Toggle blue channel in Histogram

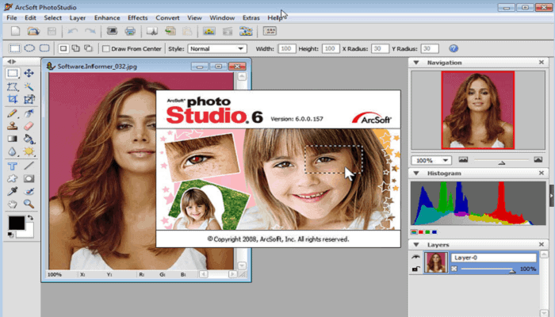click(434, 232)
